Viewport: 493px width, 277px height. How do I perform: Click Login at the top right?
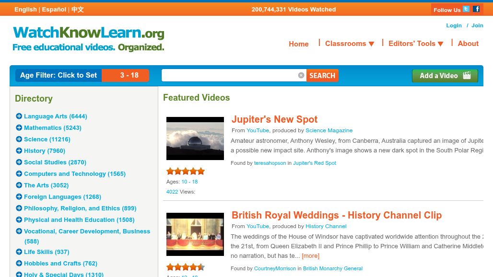(454, 25)
